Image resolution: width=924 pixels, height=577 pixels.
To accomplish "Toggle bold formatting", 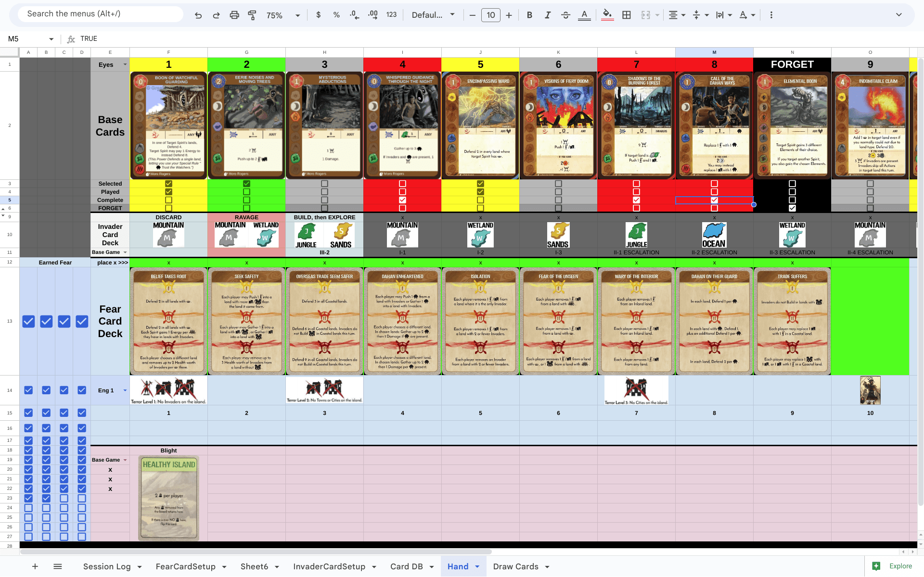I will click(529, 15).
